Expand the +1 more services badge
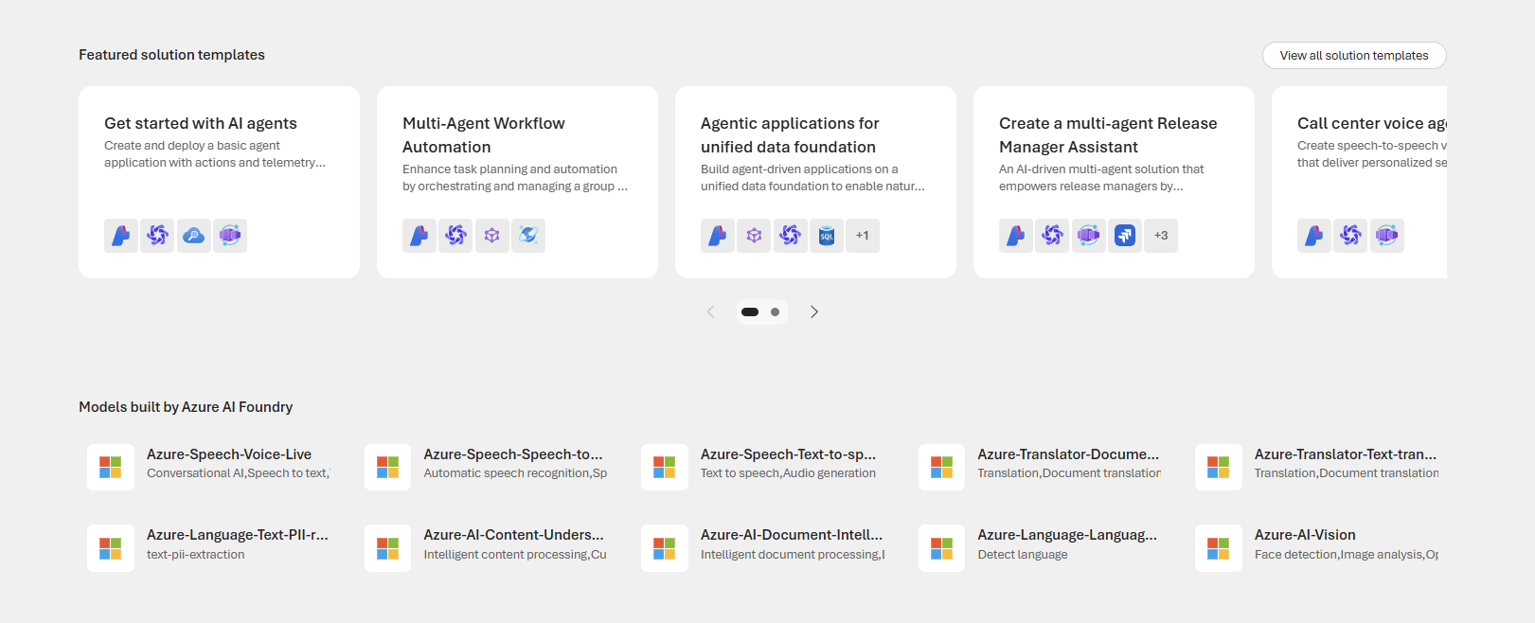1535x623 pixels. point(863,236)
